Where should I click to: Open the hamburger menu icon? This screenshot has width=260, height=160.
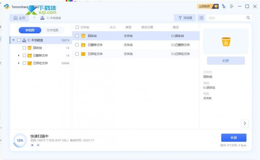coord(232,6)
